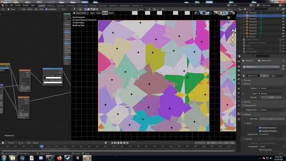Image resolution: width=286 pixels, height=161 pixels.
Task: Switch to the Modeling workspace tab
Action: [50, 6]
